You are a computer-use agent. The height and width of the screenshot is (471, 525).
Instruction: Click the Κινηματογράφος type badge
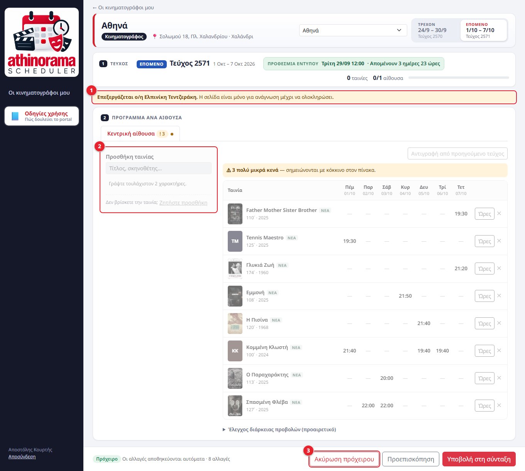tap(124, 37)
